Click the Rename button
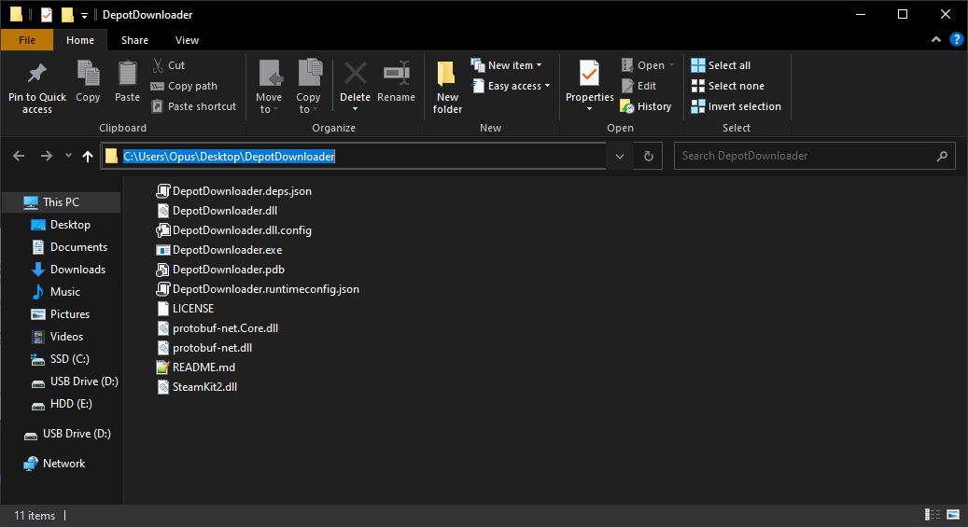This screenshot has width=968, height=527. (x=396, y=81)
